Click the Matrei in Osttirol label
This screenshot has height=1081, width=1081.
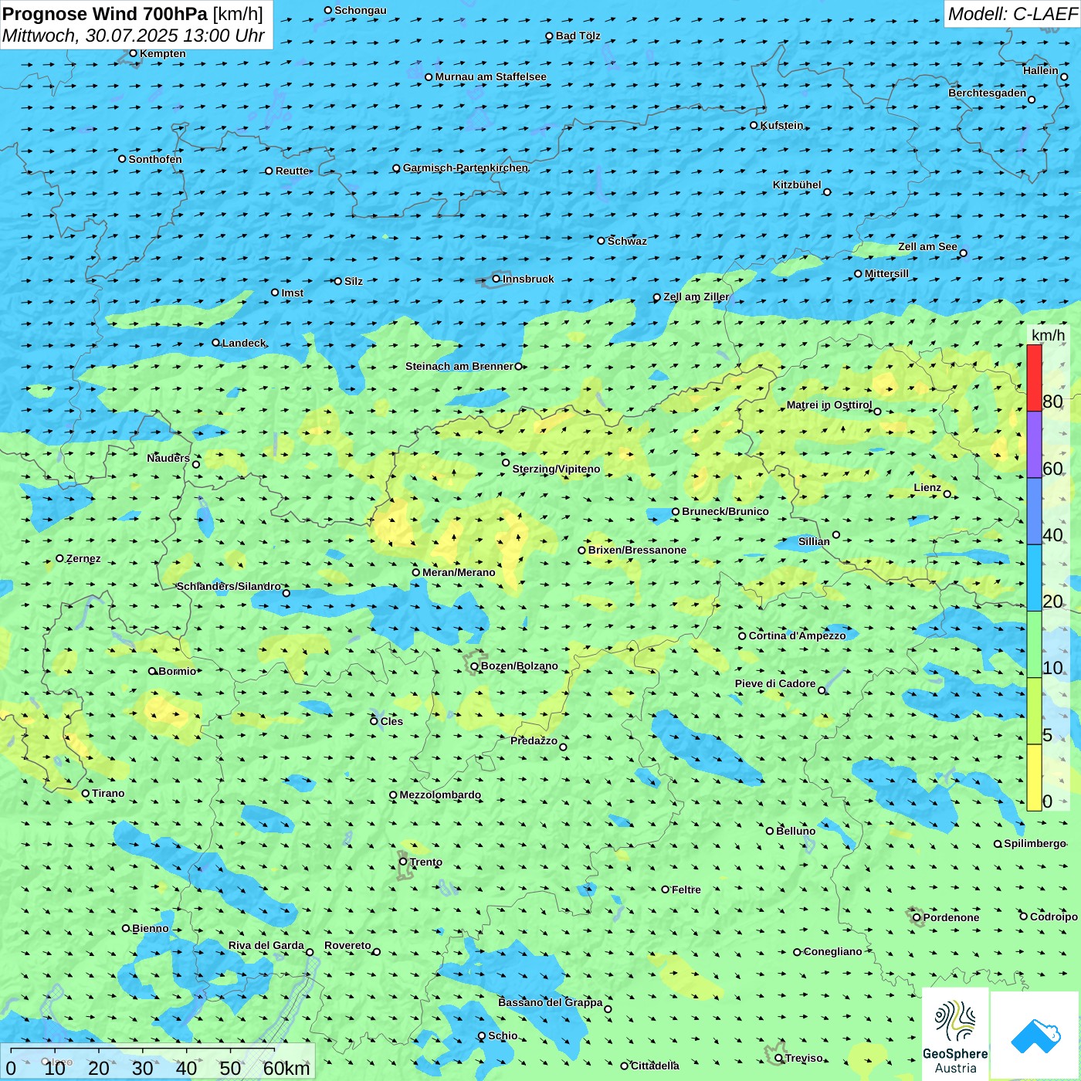tap(829, 405)
